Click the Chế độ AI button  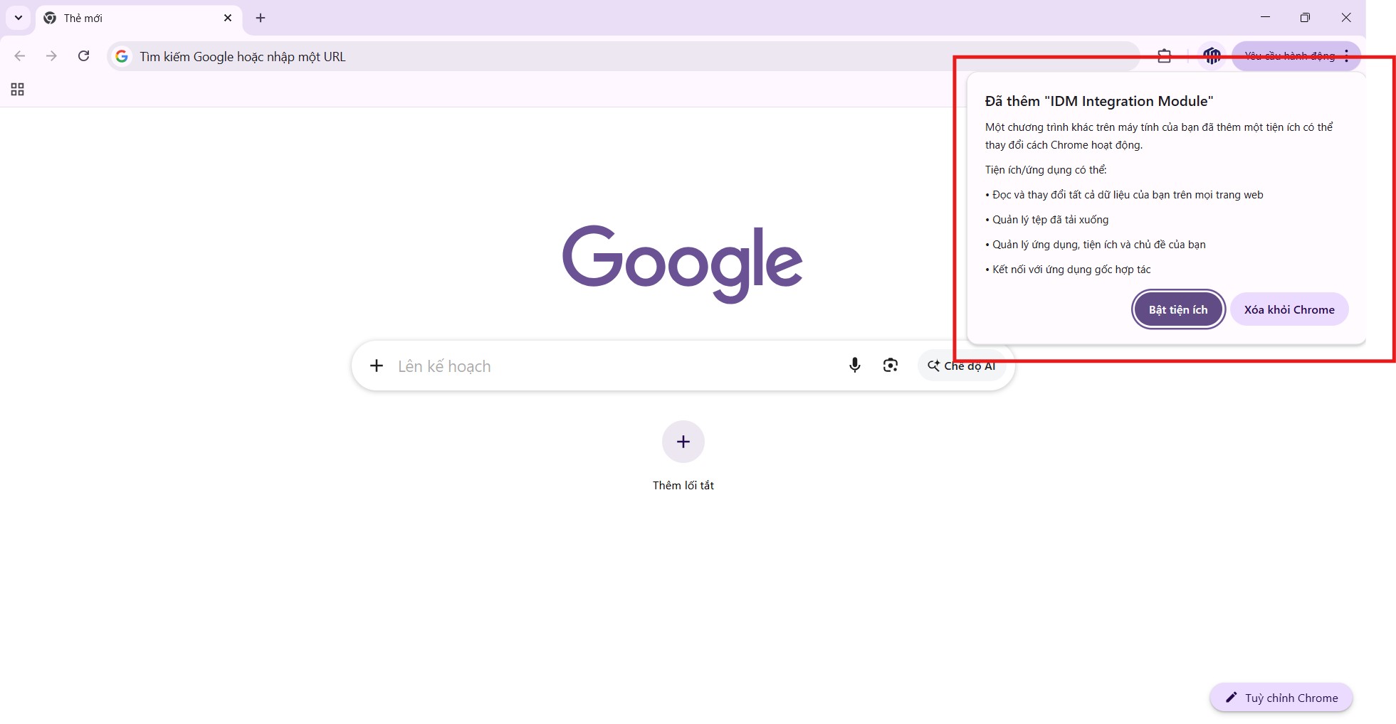[x=962, y=365]
